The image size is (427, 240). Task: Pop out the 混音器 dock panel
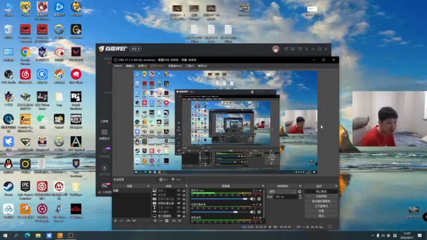tap(263, 186)
